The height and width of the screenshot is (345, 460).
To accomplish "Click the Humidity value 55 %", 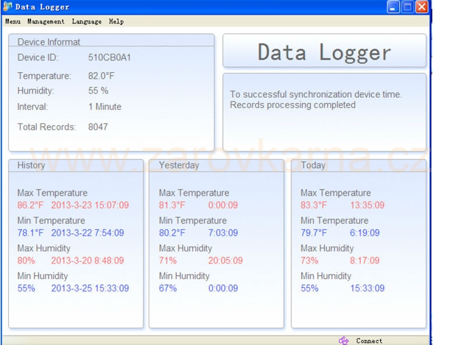I will coord(98,91).
